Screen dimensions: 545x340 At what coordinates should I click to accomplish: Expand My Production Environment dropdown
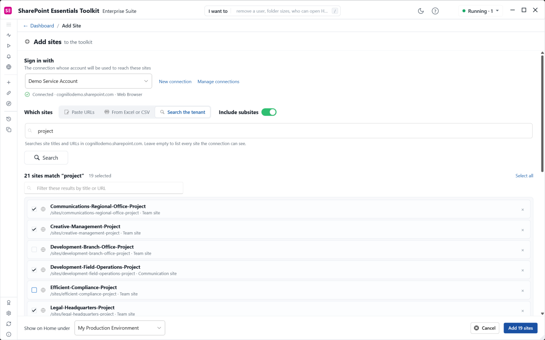(120, 328)
